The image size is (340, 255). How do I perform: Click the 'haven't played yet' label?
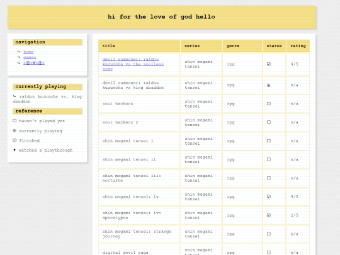(x=42, y=121)
